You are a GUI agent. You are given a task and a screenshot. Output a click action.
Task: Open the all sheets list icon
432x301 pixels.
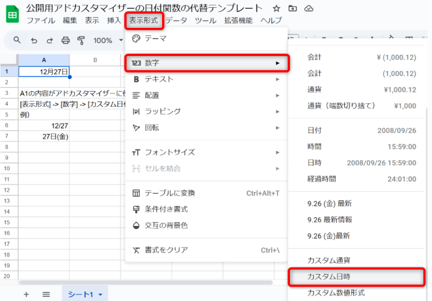pyautogui.click(x=46, y=294)
